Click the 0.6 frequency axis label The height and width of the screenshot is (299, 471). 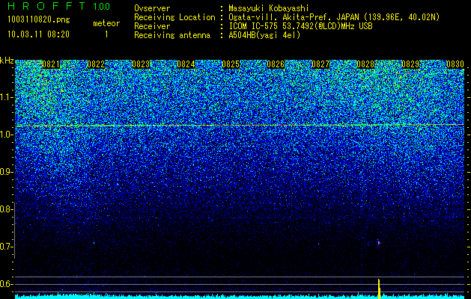(x=5, y=284)
